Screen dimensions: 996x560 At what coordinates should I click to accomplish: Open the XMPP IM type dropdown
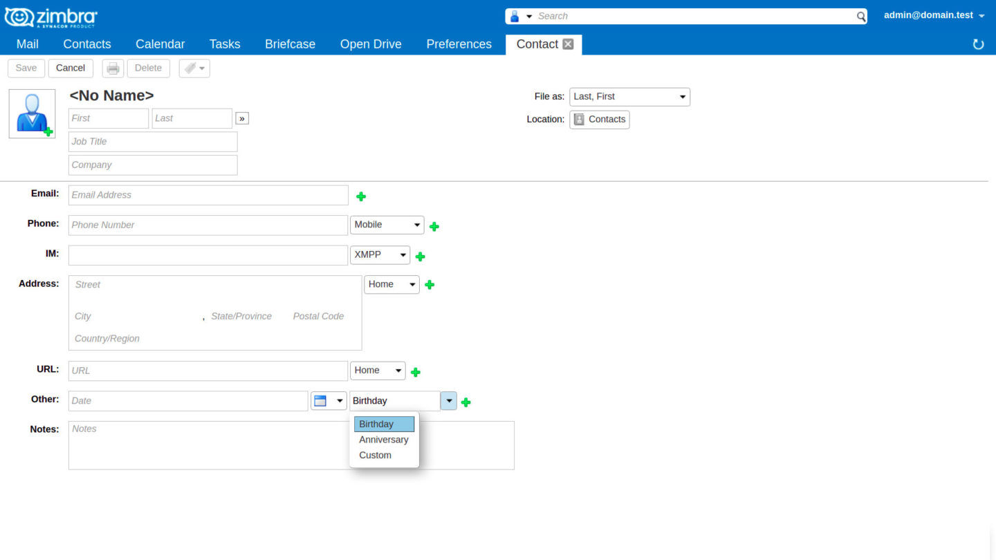[380, 254]
